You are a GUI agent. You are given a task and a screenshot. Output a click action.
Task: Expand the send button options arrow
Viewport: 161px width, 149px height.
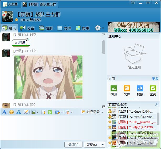[x=103, y=145]
